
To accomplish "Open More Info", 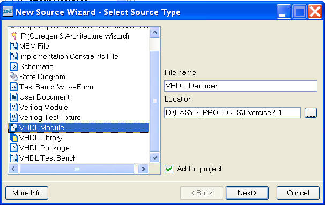I will [27, 193].
